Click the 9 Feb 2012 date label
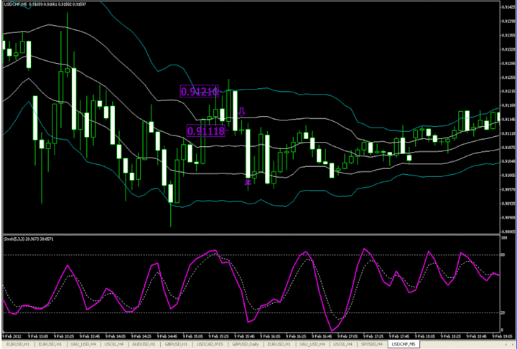 [11, 337]
